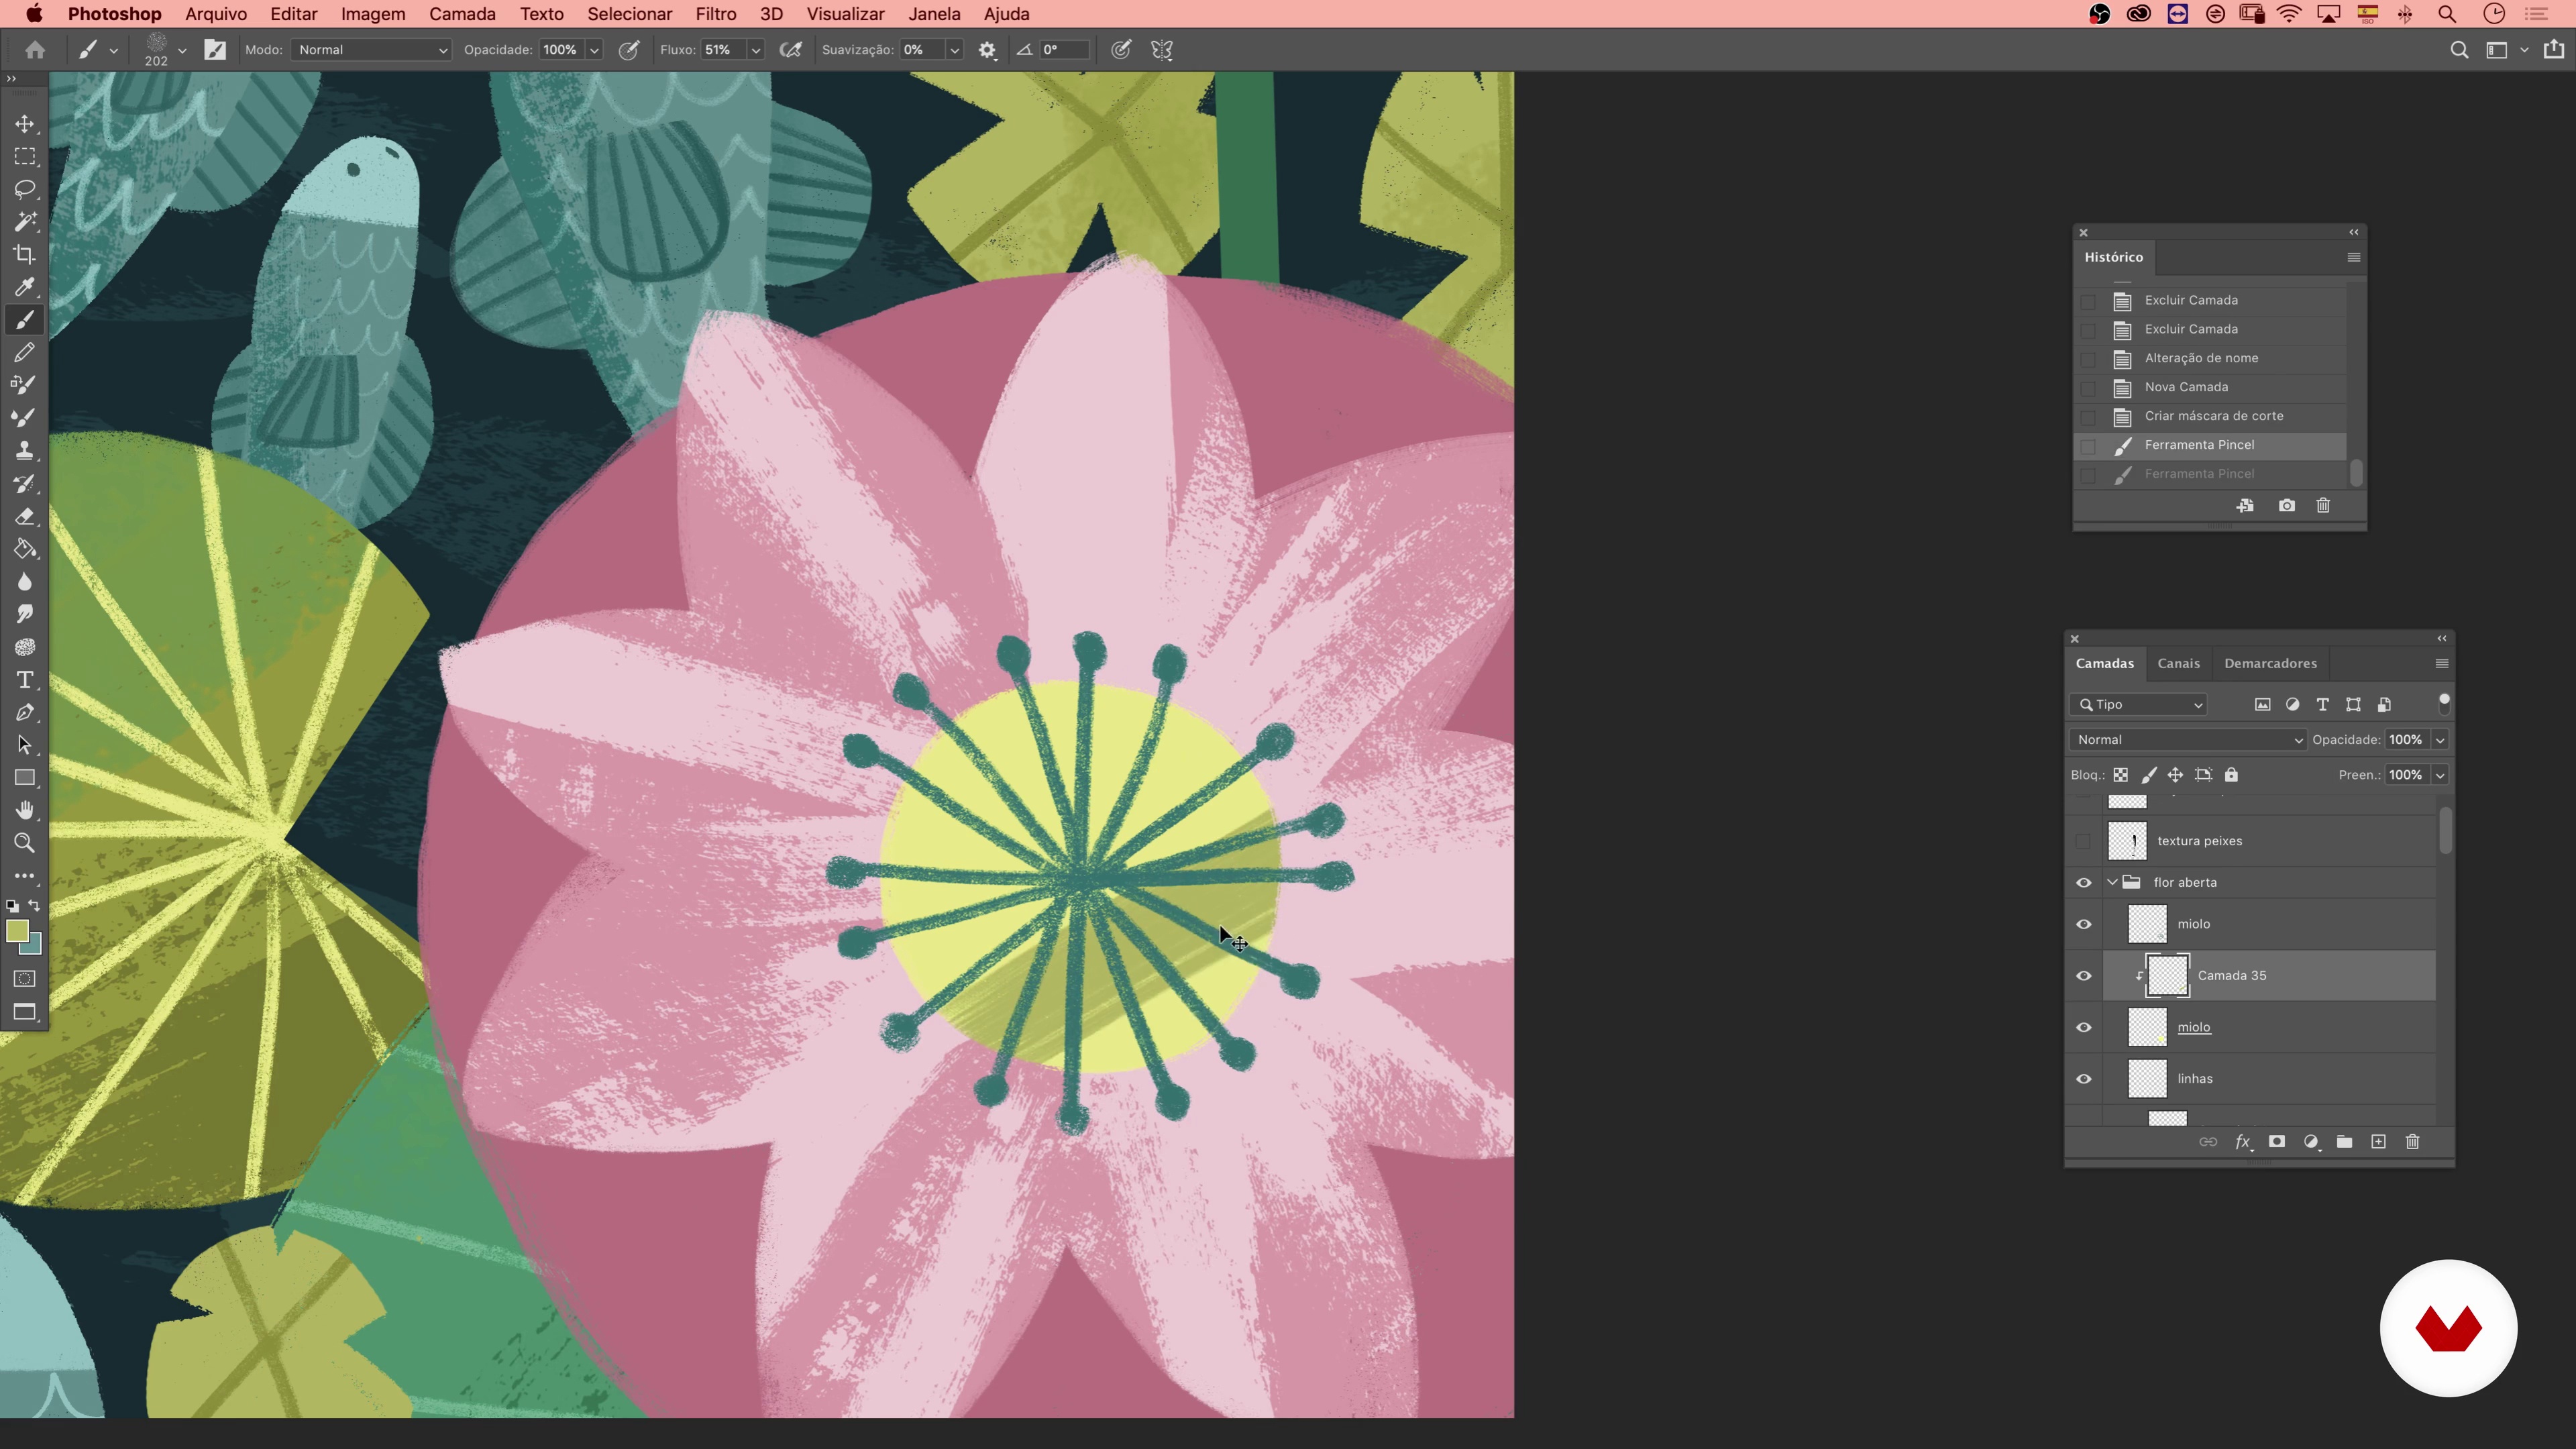Select the Magic Wand tool
The image size is (2576, 1449).
coord(25,222)
